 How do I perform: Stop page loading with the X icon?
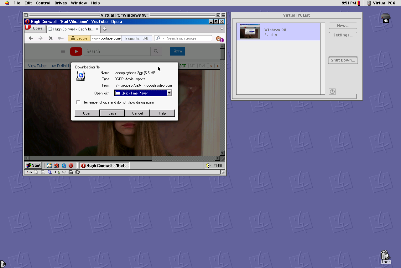(50, 38)
